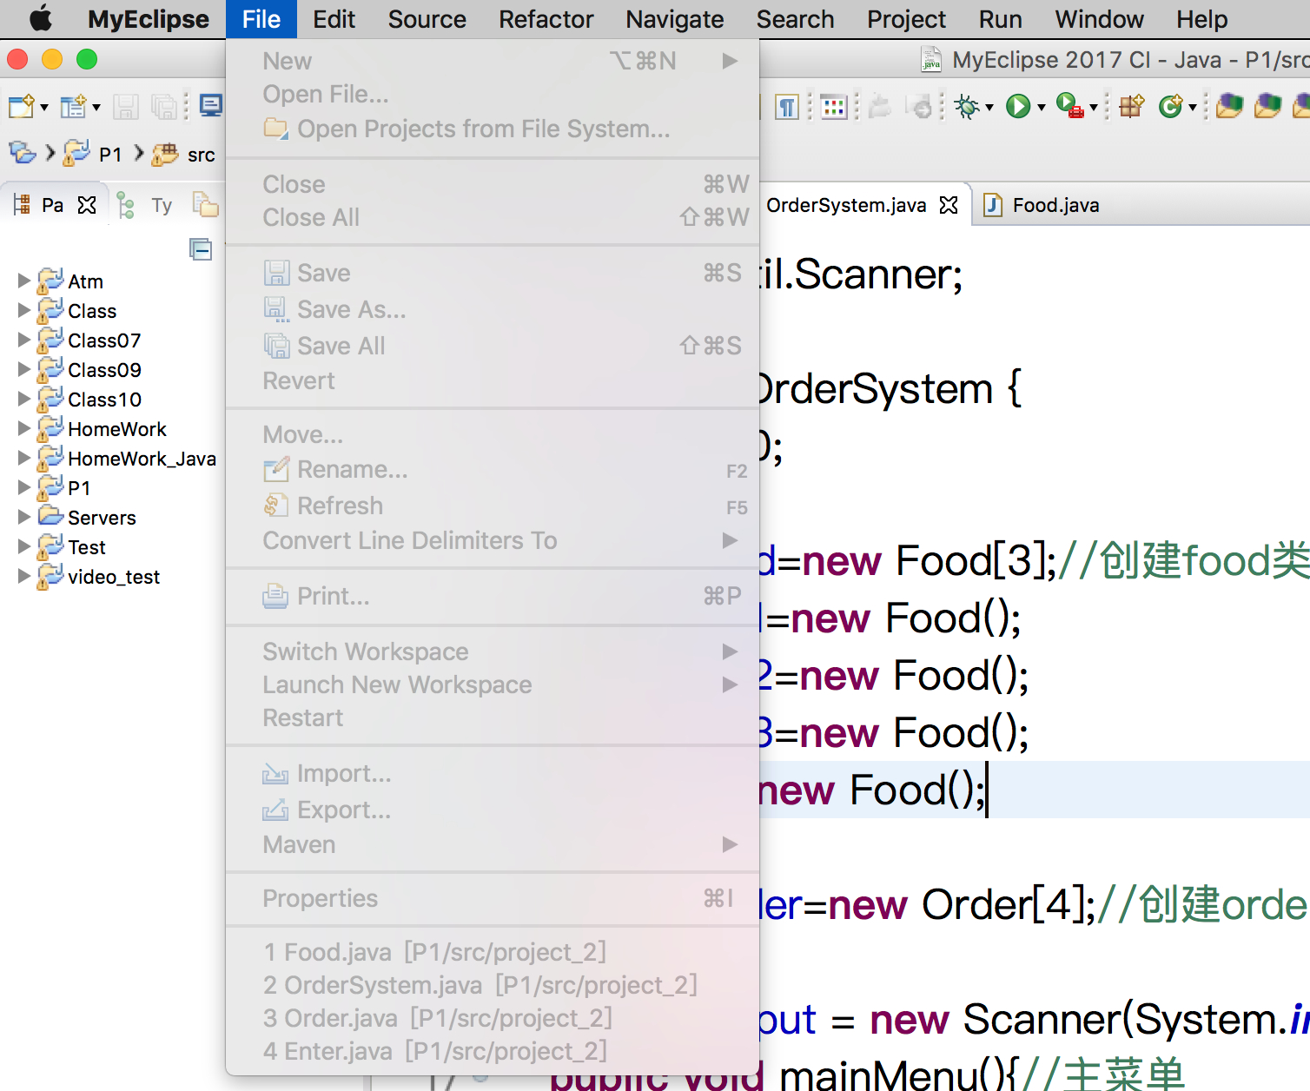This screenshot has height=1091, width=1310.
Task: Click the green Run icon
Action: [x=1017, y=107]
